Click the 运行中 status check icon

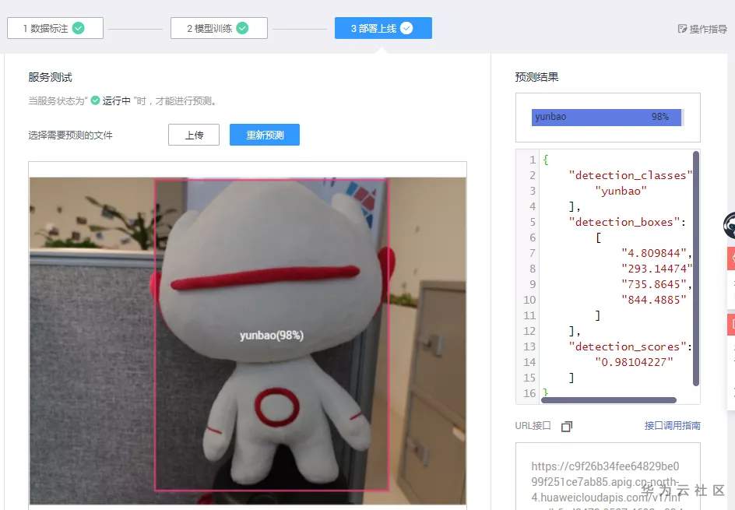tap(95, 100)
